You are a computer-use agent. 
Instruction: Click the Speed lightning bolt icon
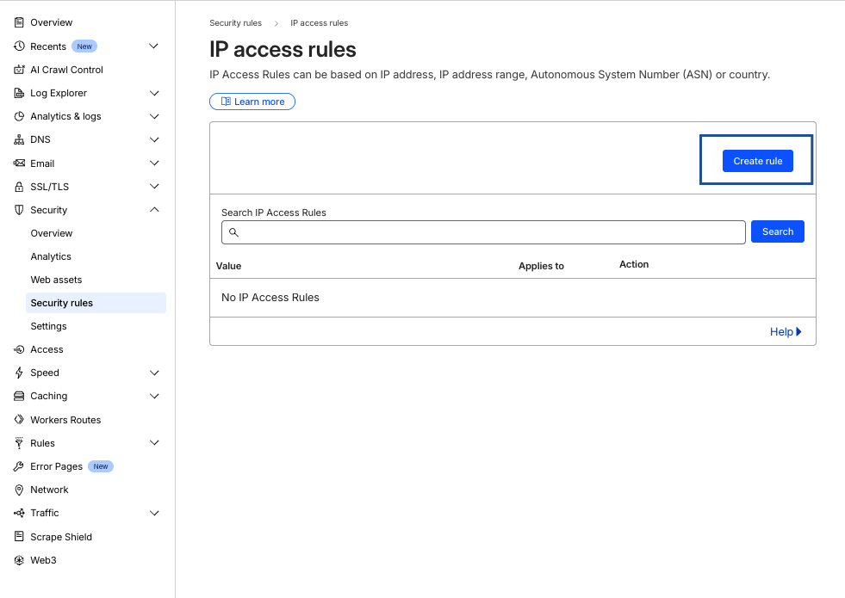(19, 373)
